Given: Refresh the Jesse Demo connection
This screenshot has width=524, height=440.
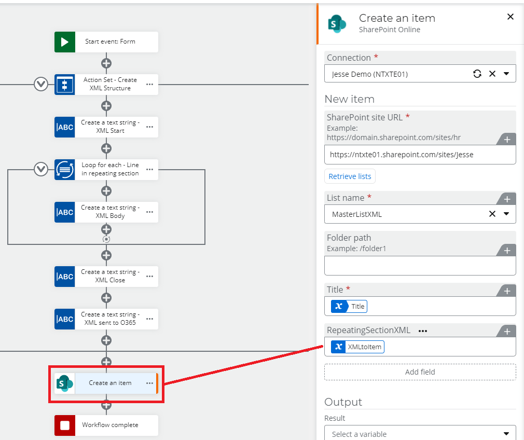Looking at the screenshot, I should click(477, 74).
